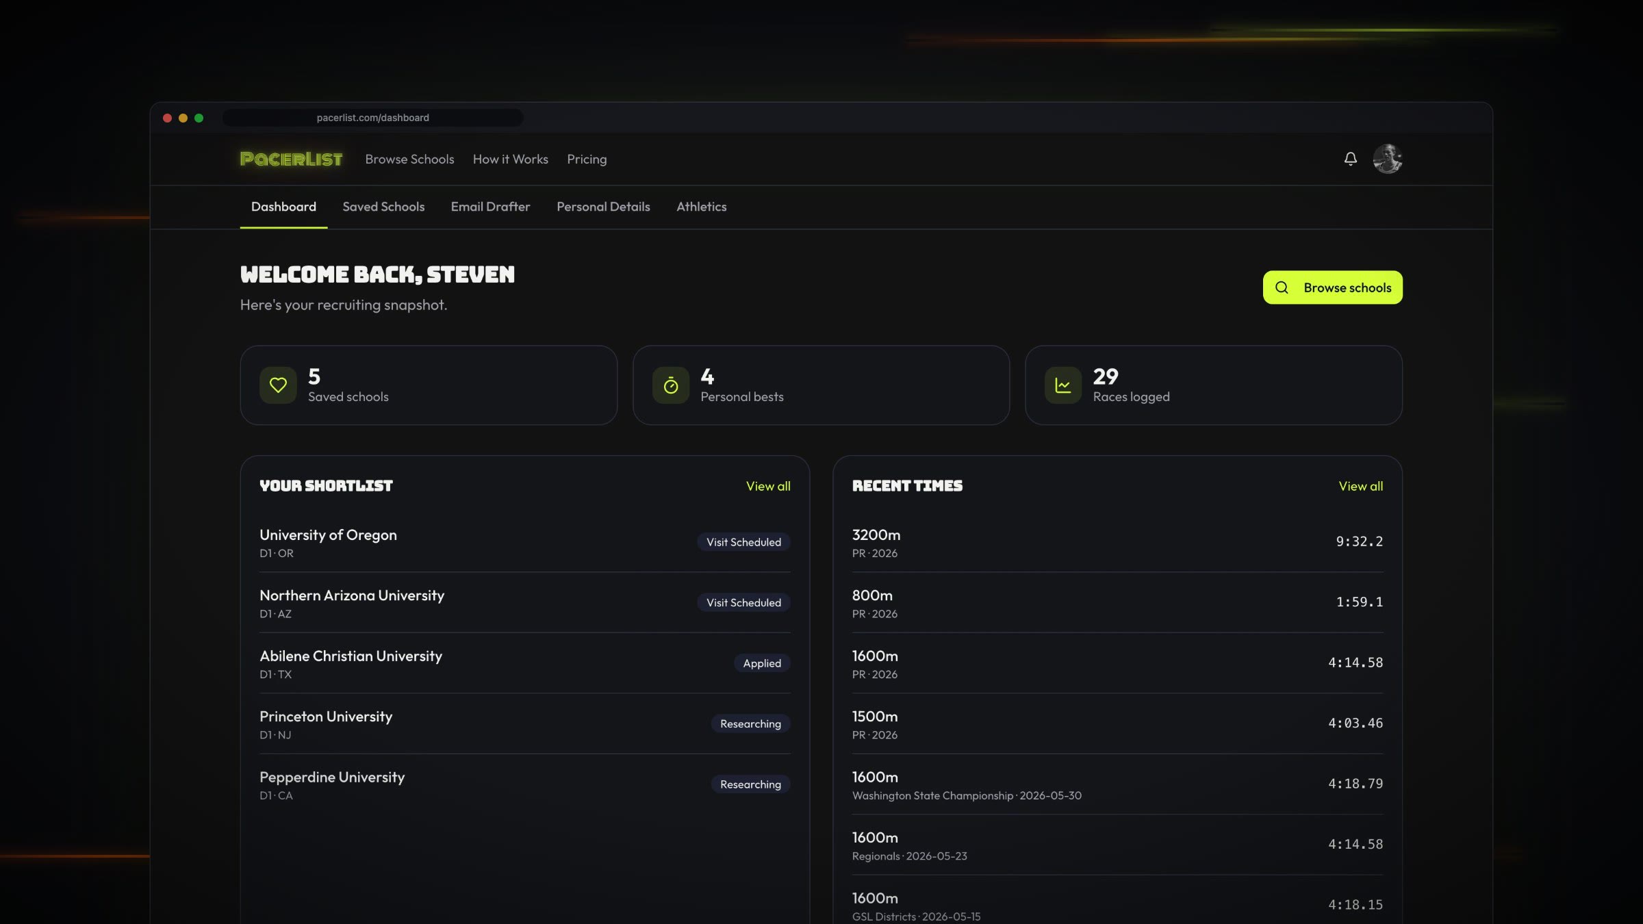Click the heart icon on Saved schools card

pos(278,385)
